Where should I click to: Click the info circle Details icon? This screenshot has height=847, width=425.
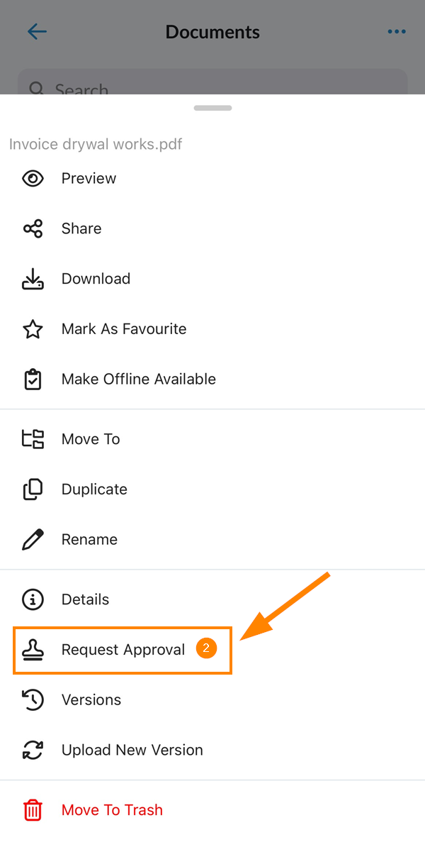pyautogui.click(x=33, y=599)
